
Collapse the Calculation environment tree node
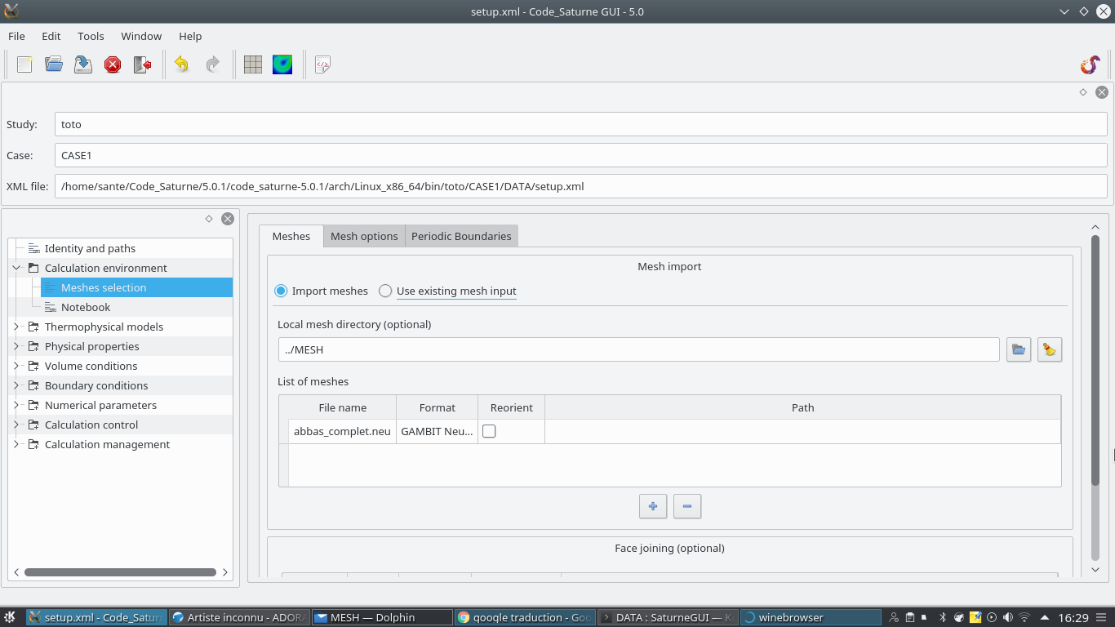click(16, 268)
